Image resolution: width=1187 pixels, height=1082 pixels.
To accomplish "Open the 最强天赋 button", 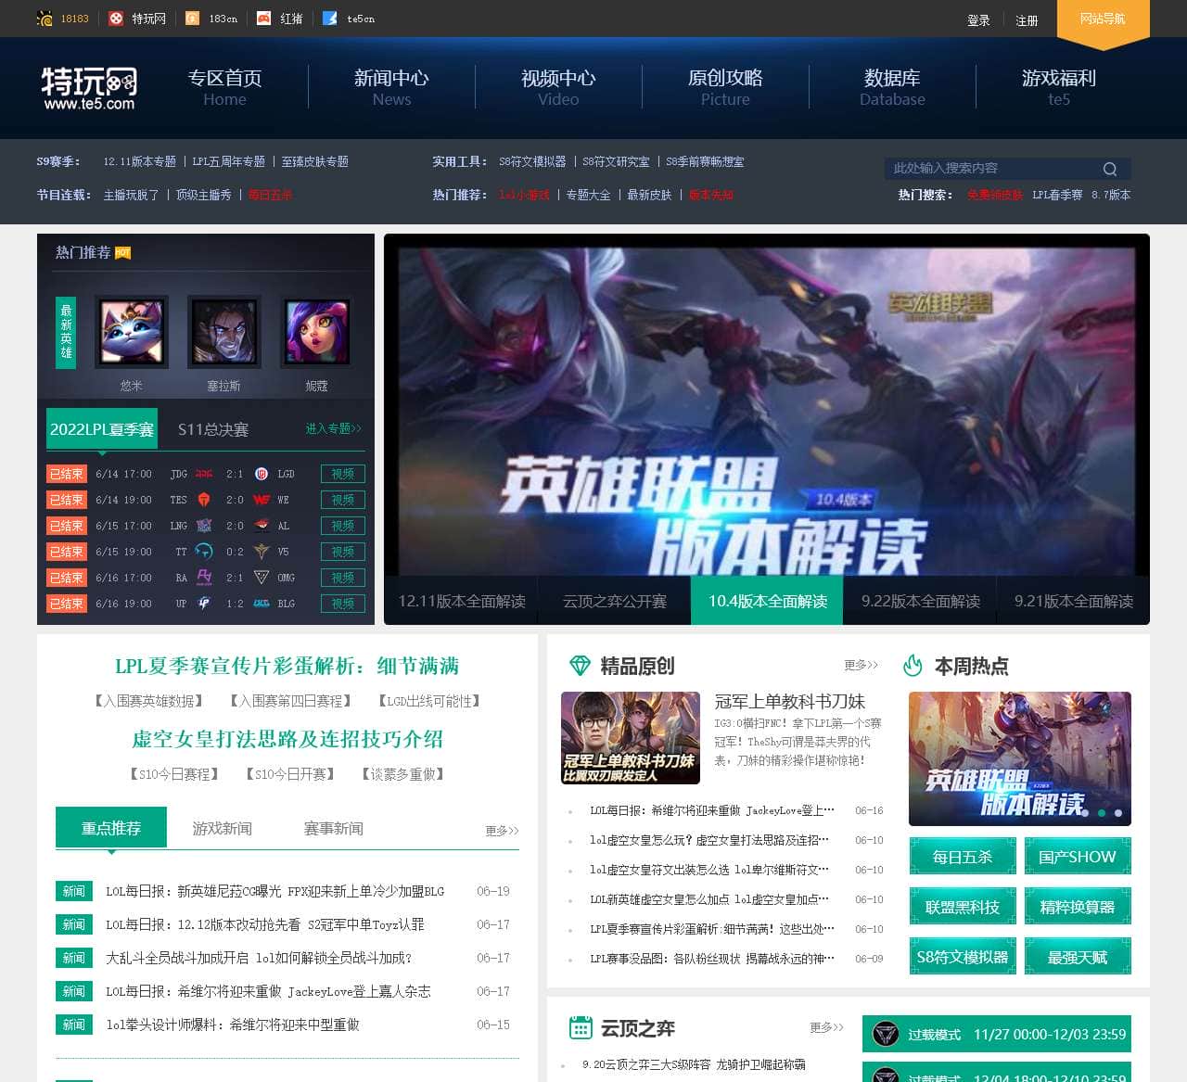I will tap(1078, 957).
